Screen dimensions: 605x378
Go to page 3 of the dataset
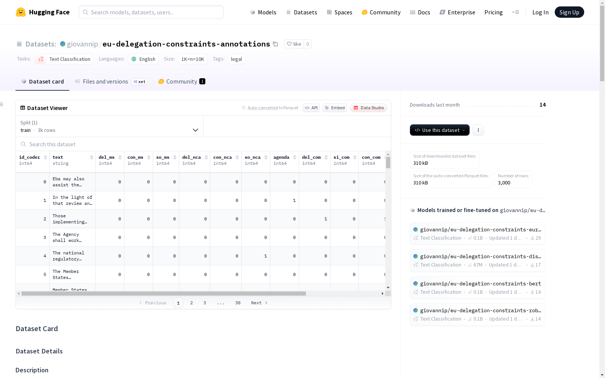click(205, 303)
